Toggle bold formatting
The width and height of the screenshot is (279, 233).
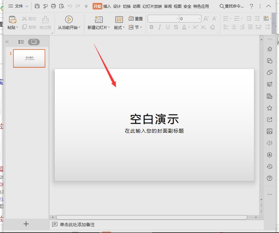[x=151, y=27]
